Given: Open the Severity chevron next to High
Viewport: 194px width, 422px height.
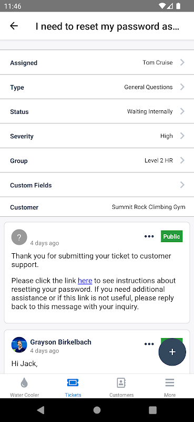Looking at the screenshot, I should tap(182, 136).
